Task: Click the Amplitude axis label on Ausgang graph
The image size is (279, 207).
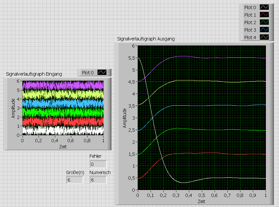Action: pos(124,118)
